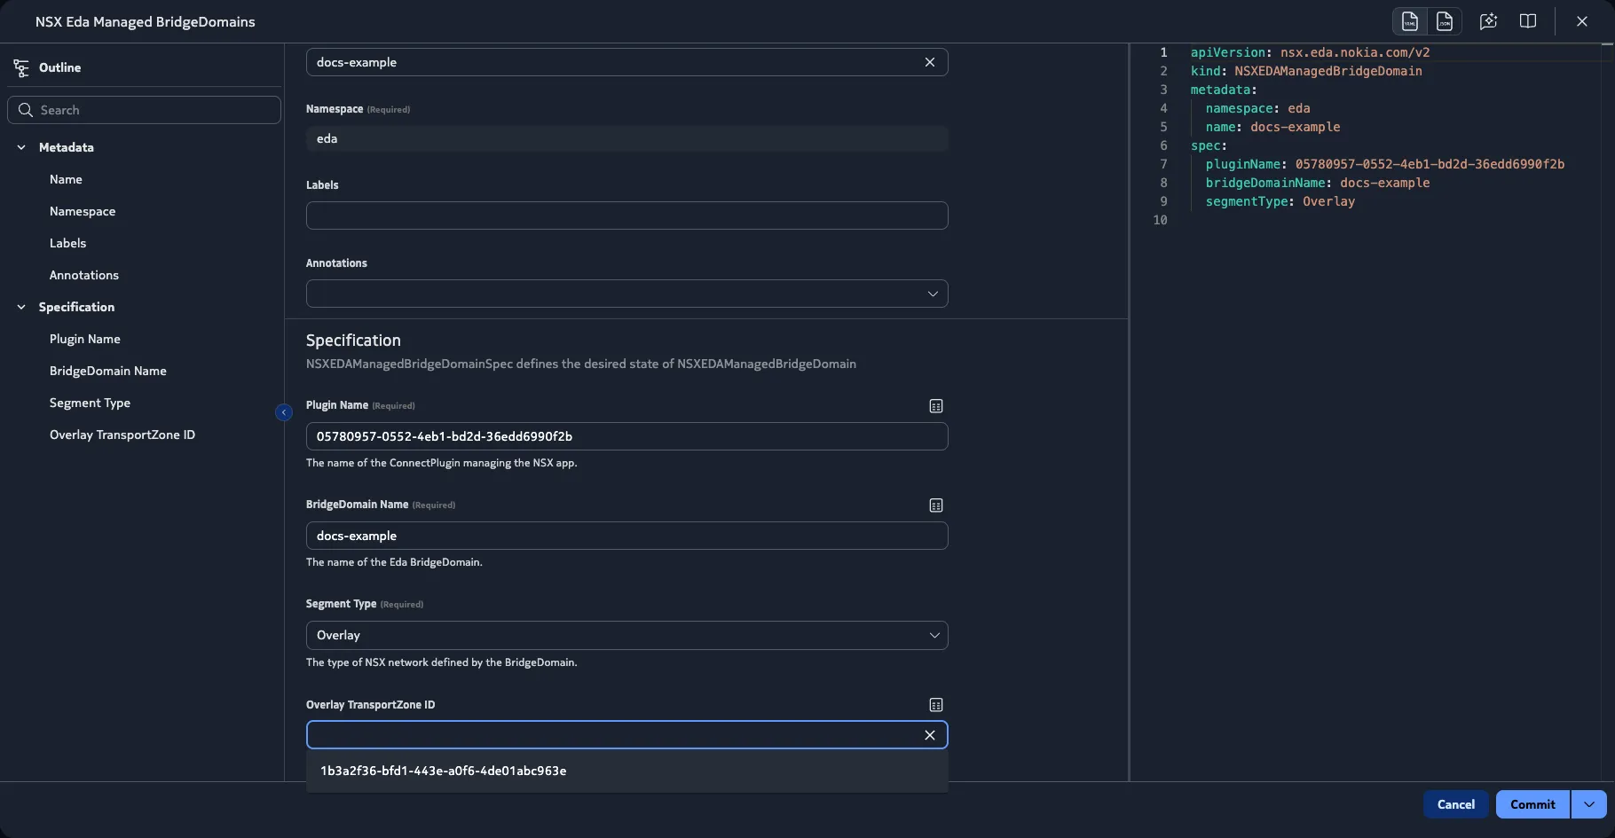
Task: Jump to Namespace in the outline
Action: tap(83, 211)
